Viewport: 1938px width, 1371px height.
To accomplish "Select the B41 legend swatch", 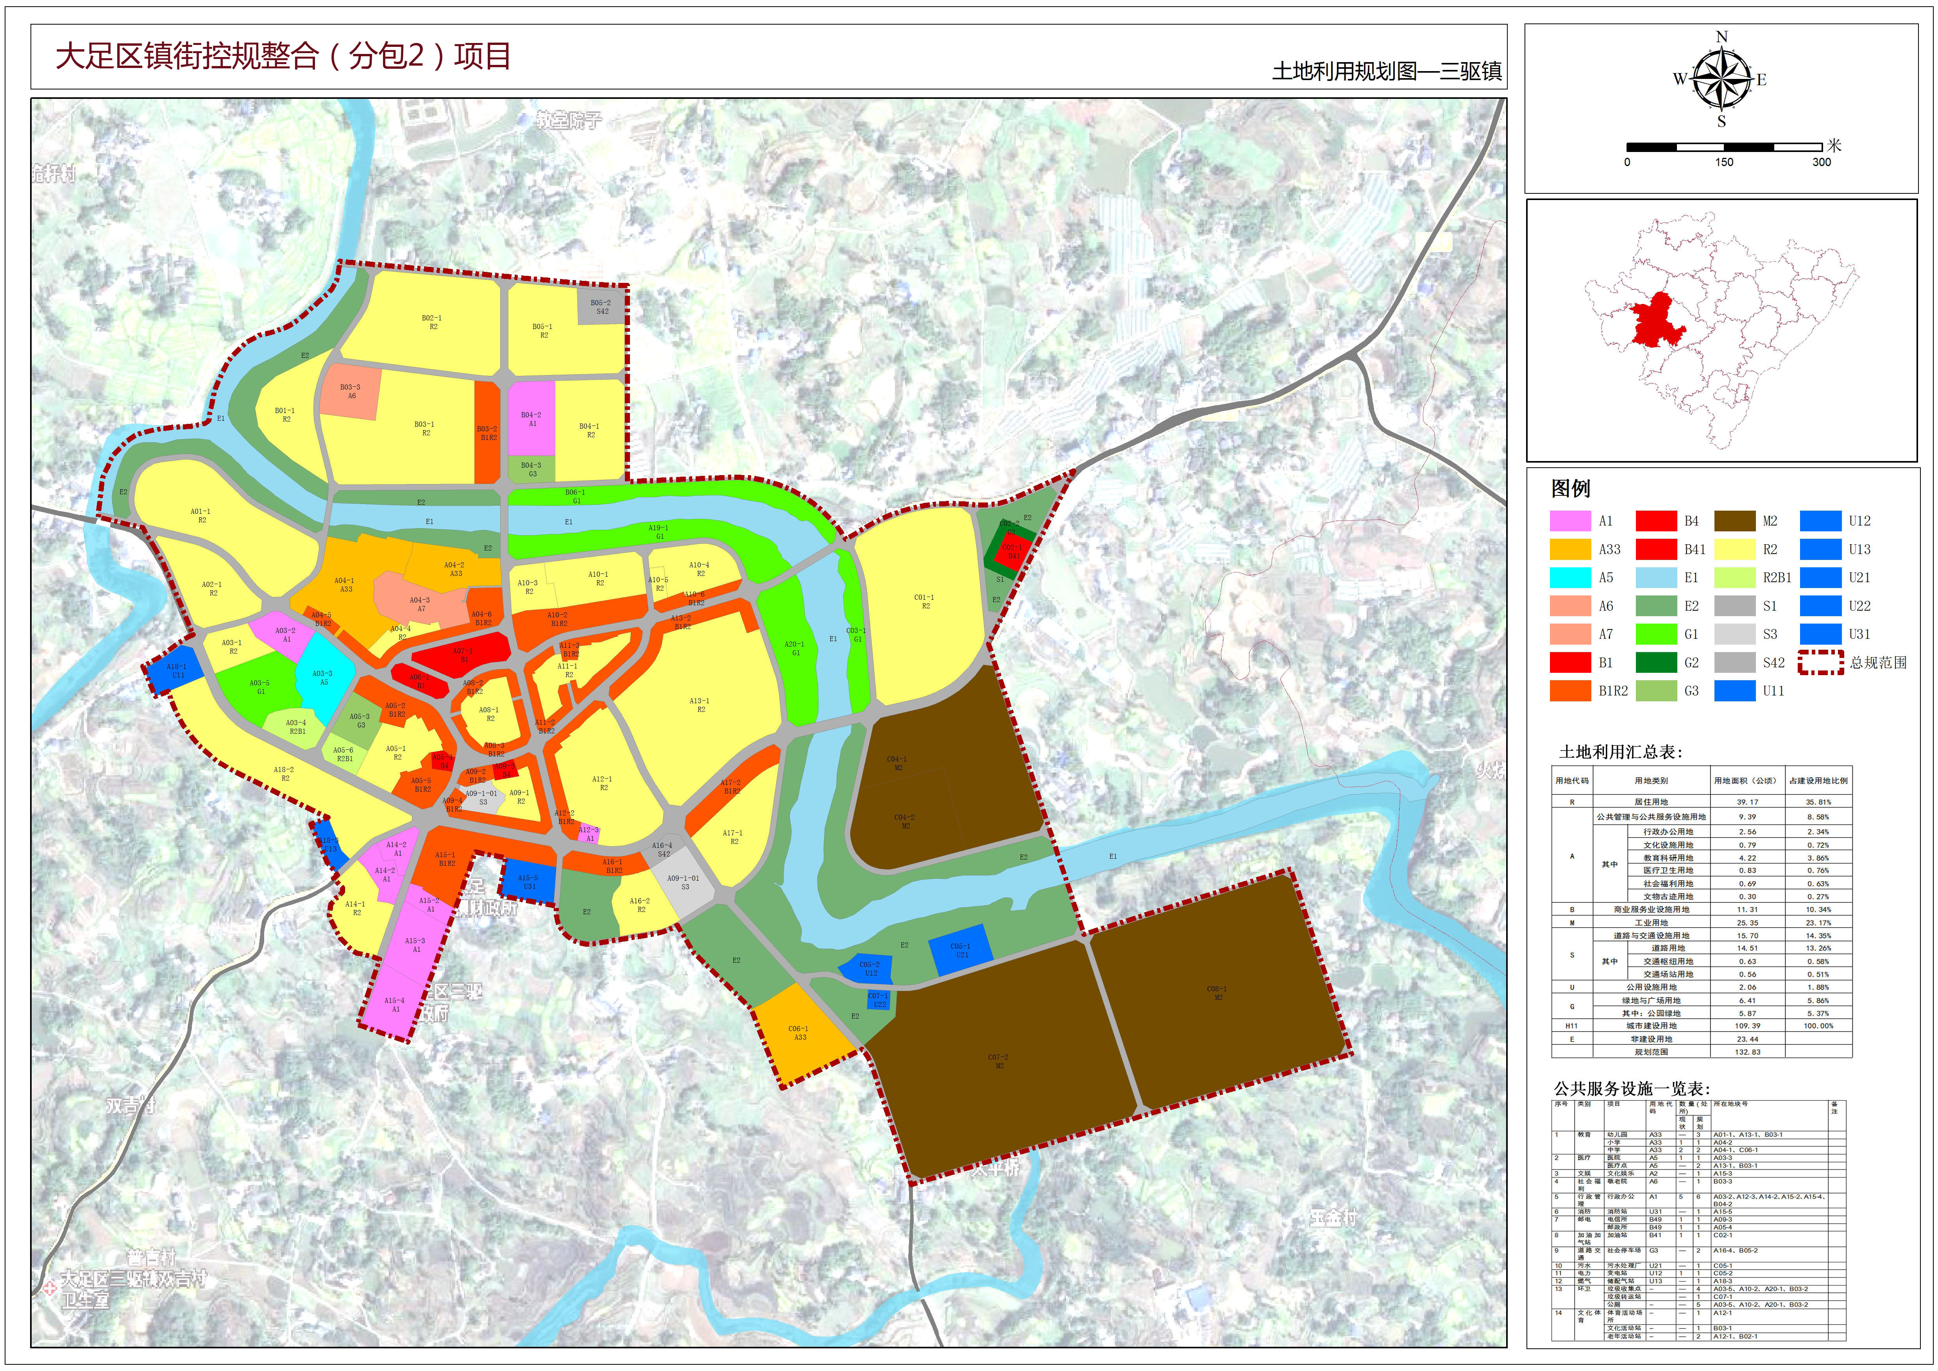I will [1656, 550].
